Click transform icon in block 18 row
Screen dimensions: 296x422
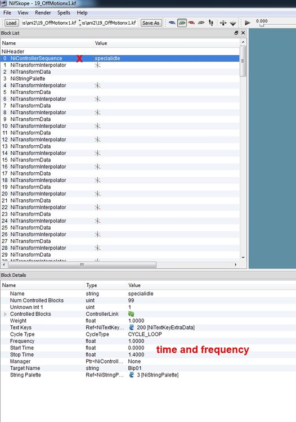click(97, 180)
